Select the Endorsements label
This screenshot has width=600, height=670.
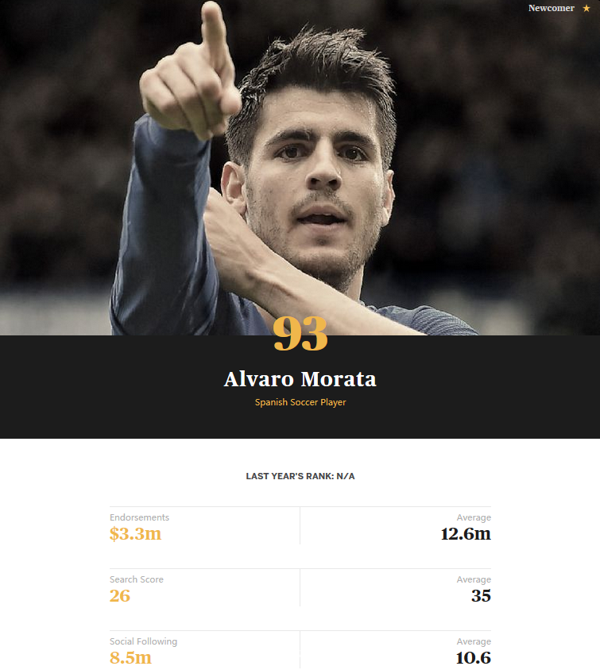tap(139, 517)
